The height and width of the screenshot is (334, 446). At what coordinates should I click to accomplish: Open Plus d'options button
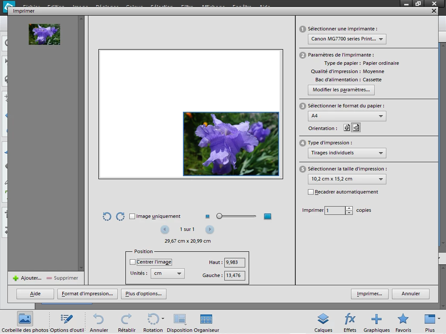144,294
